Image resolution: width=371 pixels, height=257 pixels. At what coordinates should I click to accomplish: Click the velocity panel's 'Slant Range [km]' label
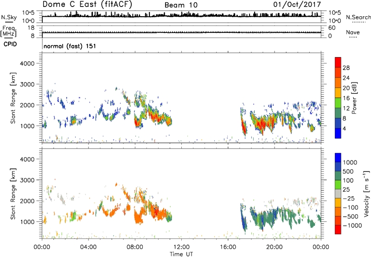point(13,193)
